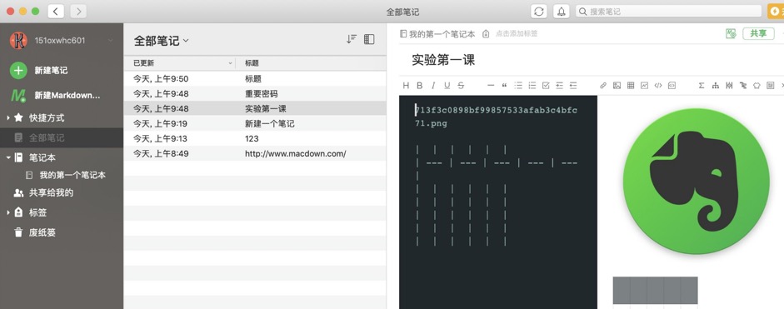Image resolution: width=784 pixels, height=309 pixels.
Task: Insert a flowchart diagram
Action: [x=716, y=86]
